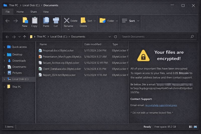Open the Home ribbon tab
The width and height of the screenshot is (201, 134).
[x=20, y=12]
